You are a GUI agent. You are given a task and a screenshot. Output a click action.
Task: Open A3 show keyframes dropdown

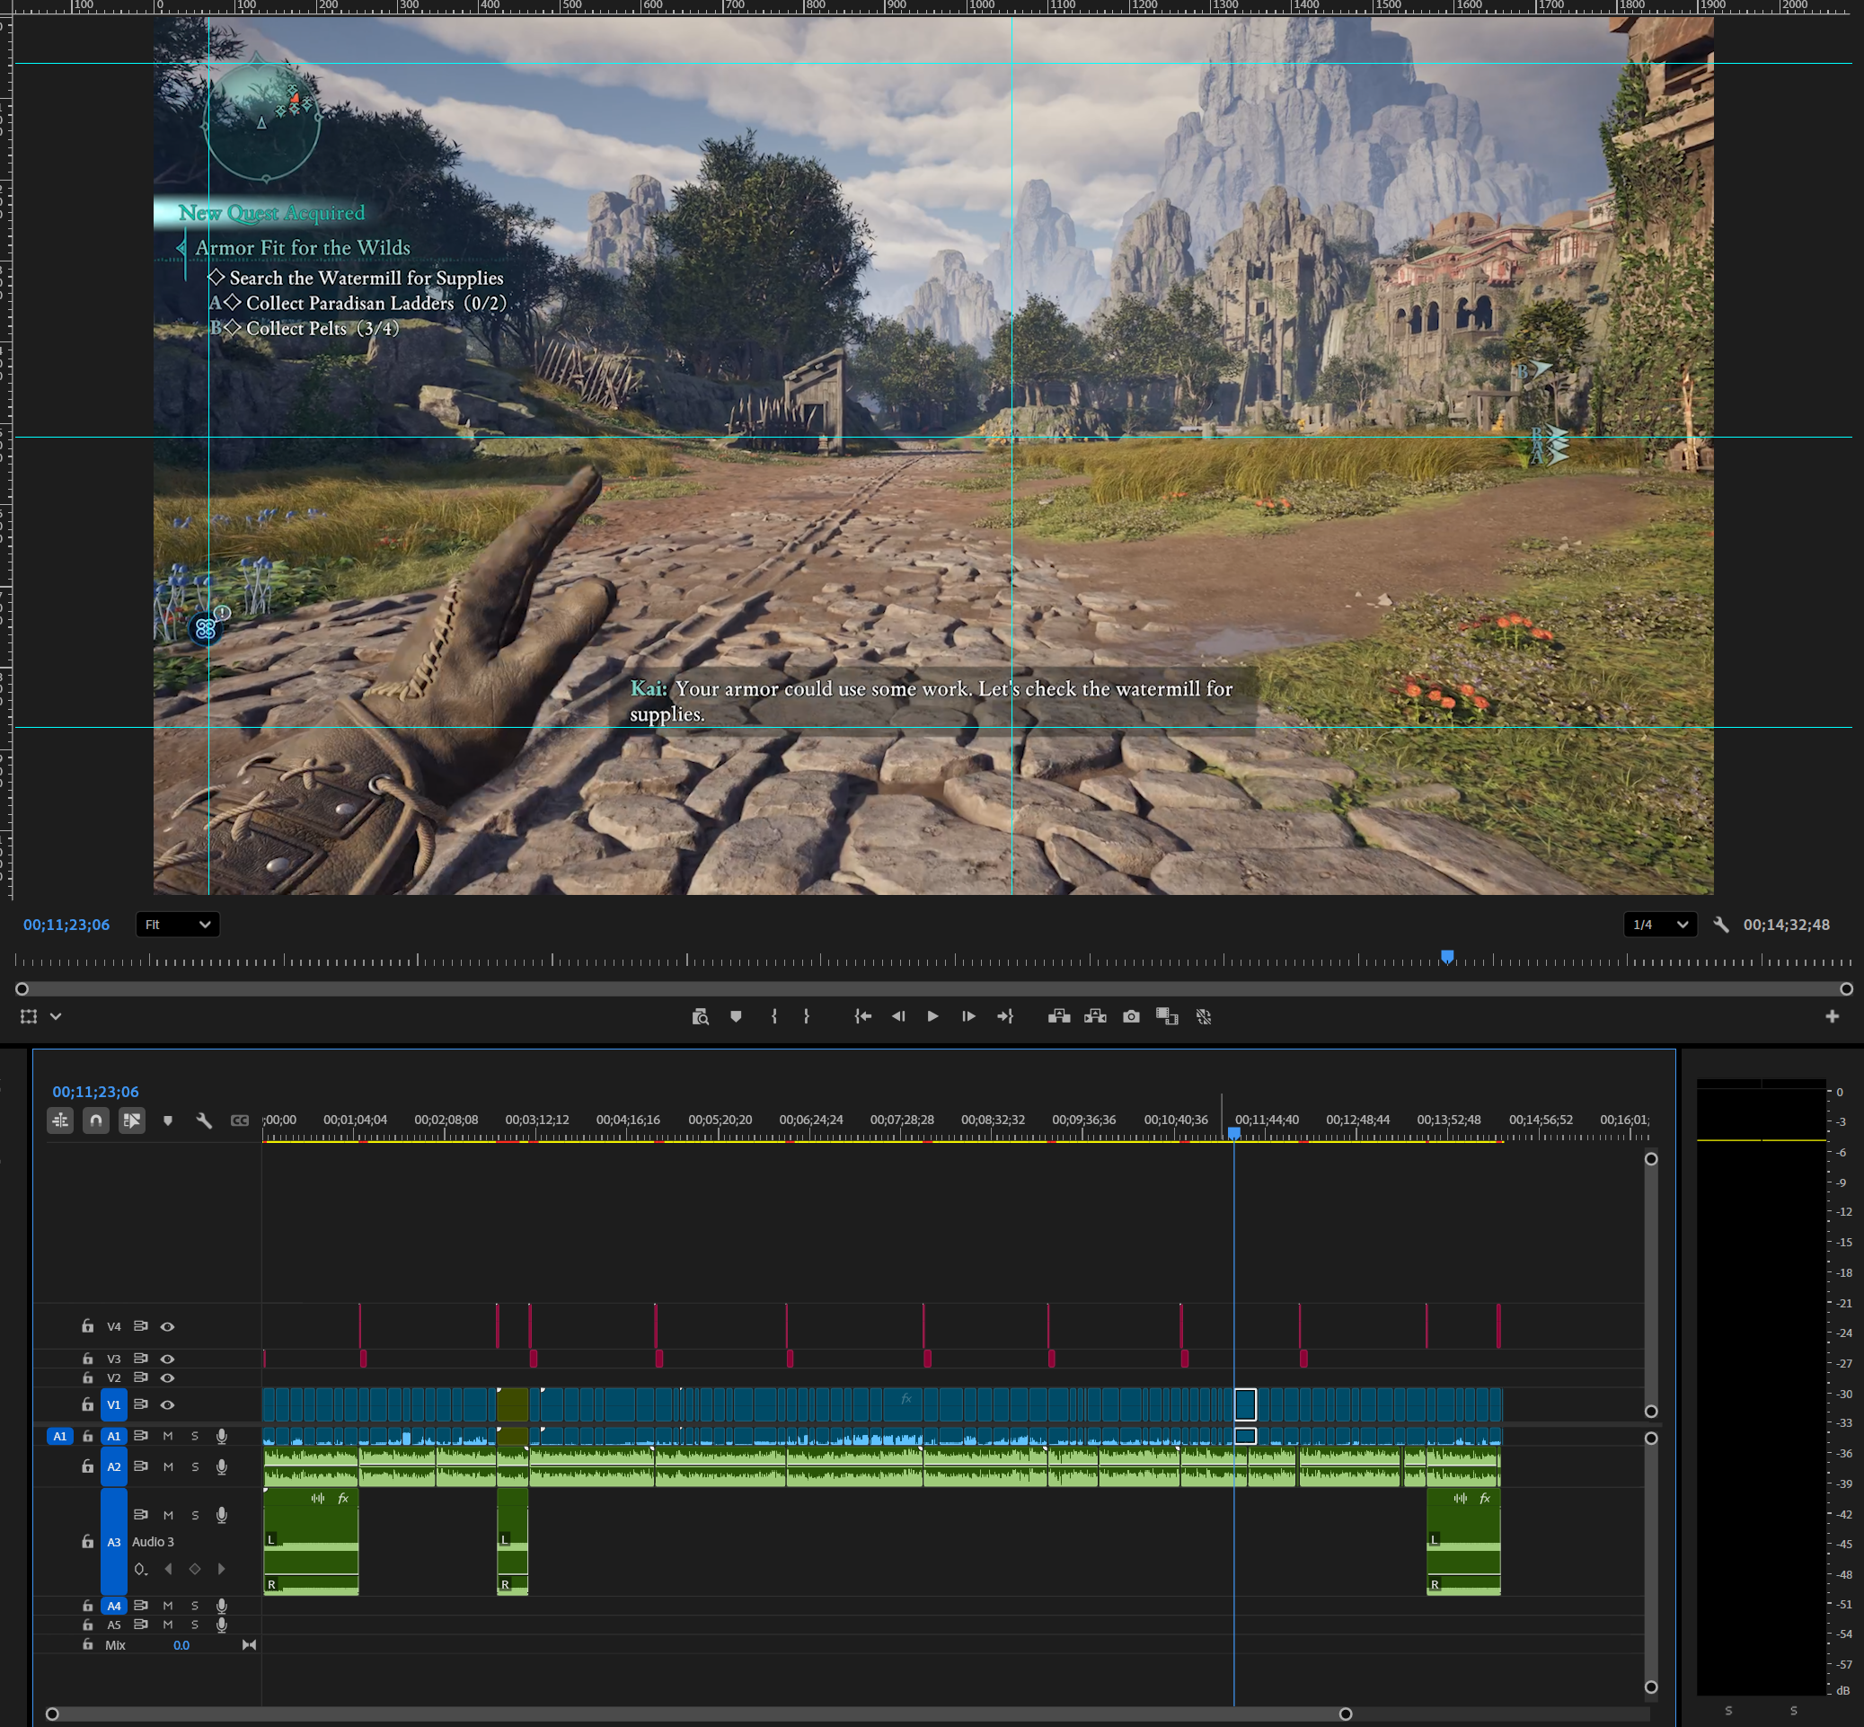[x=141, y=1569]
